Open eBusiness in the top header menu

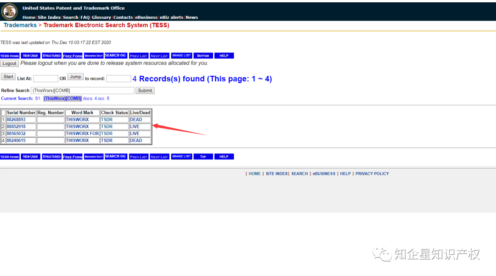point(146,17)
